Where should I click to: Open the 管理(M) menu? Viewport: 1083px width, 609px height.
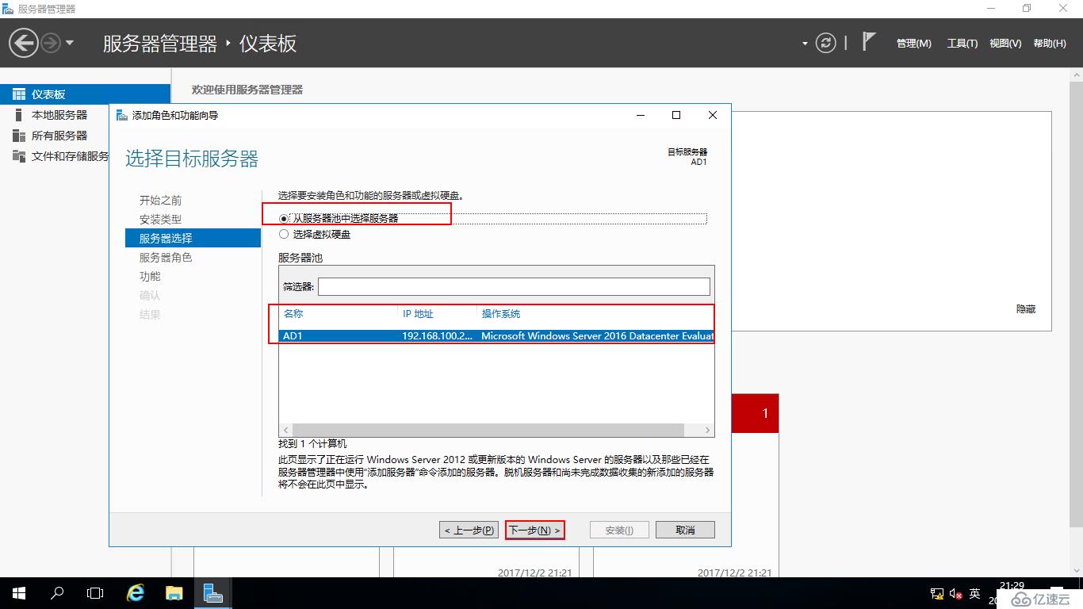tap(914, 44)
